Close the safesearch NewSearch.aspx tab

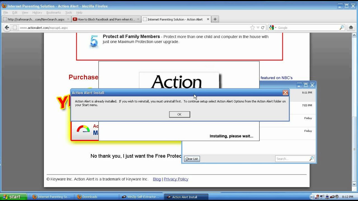tap(68, 19)
